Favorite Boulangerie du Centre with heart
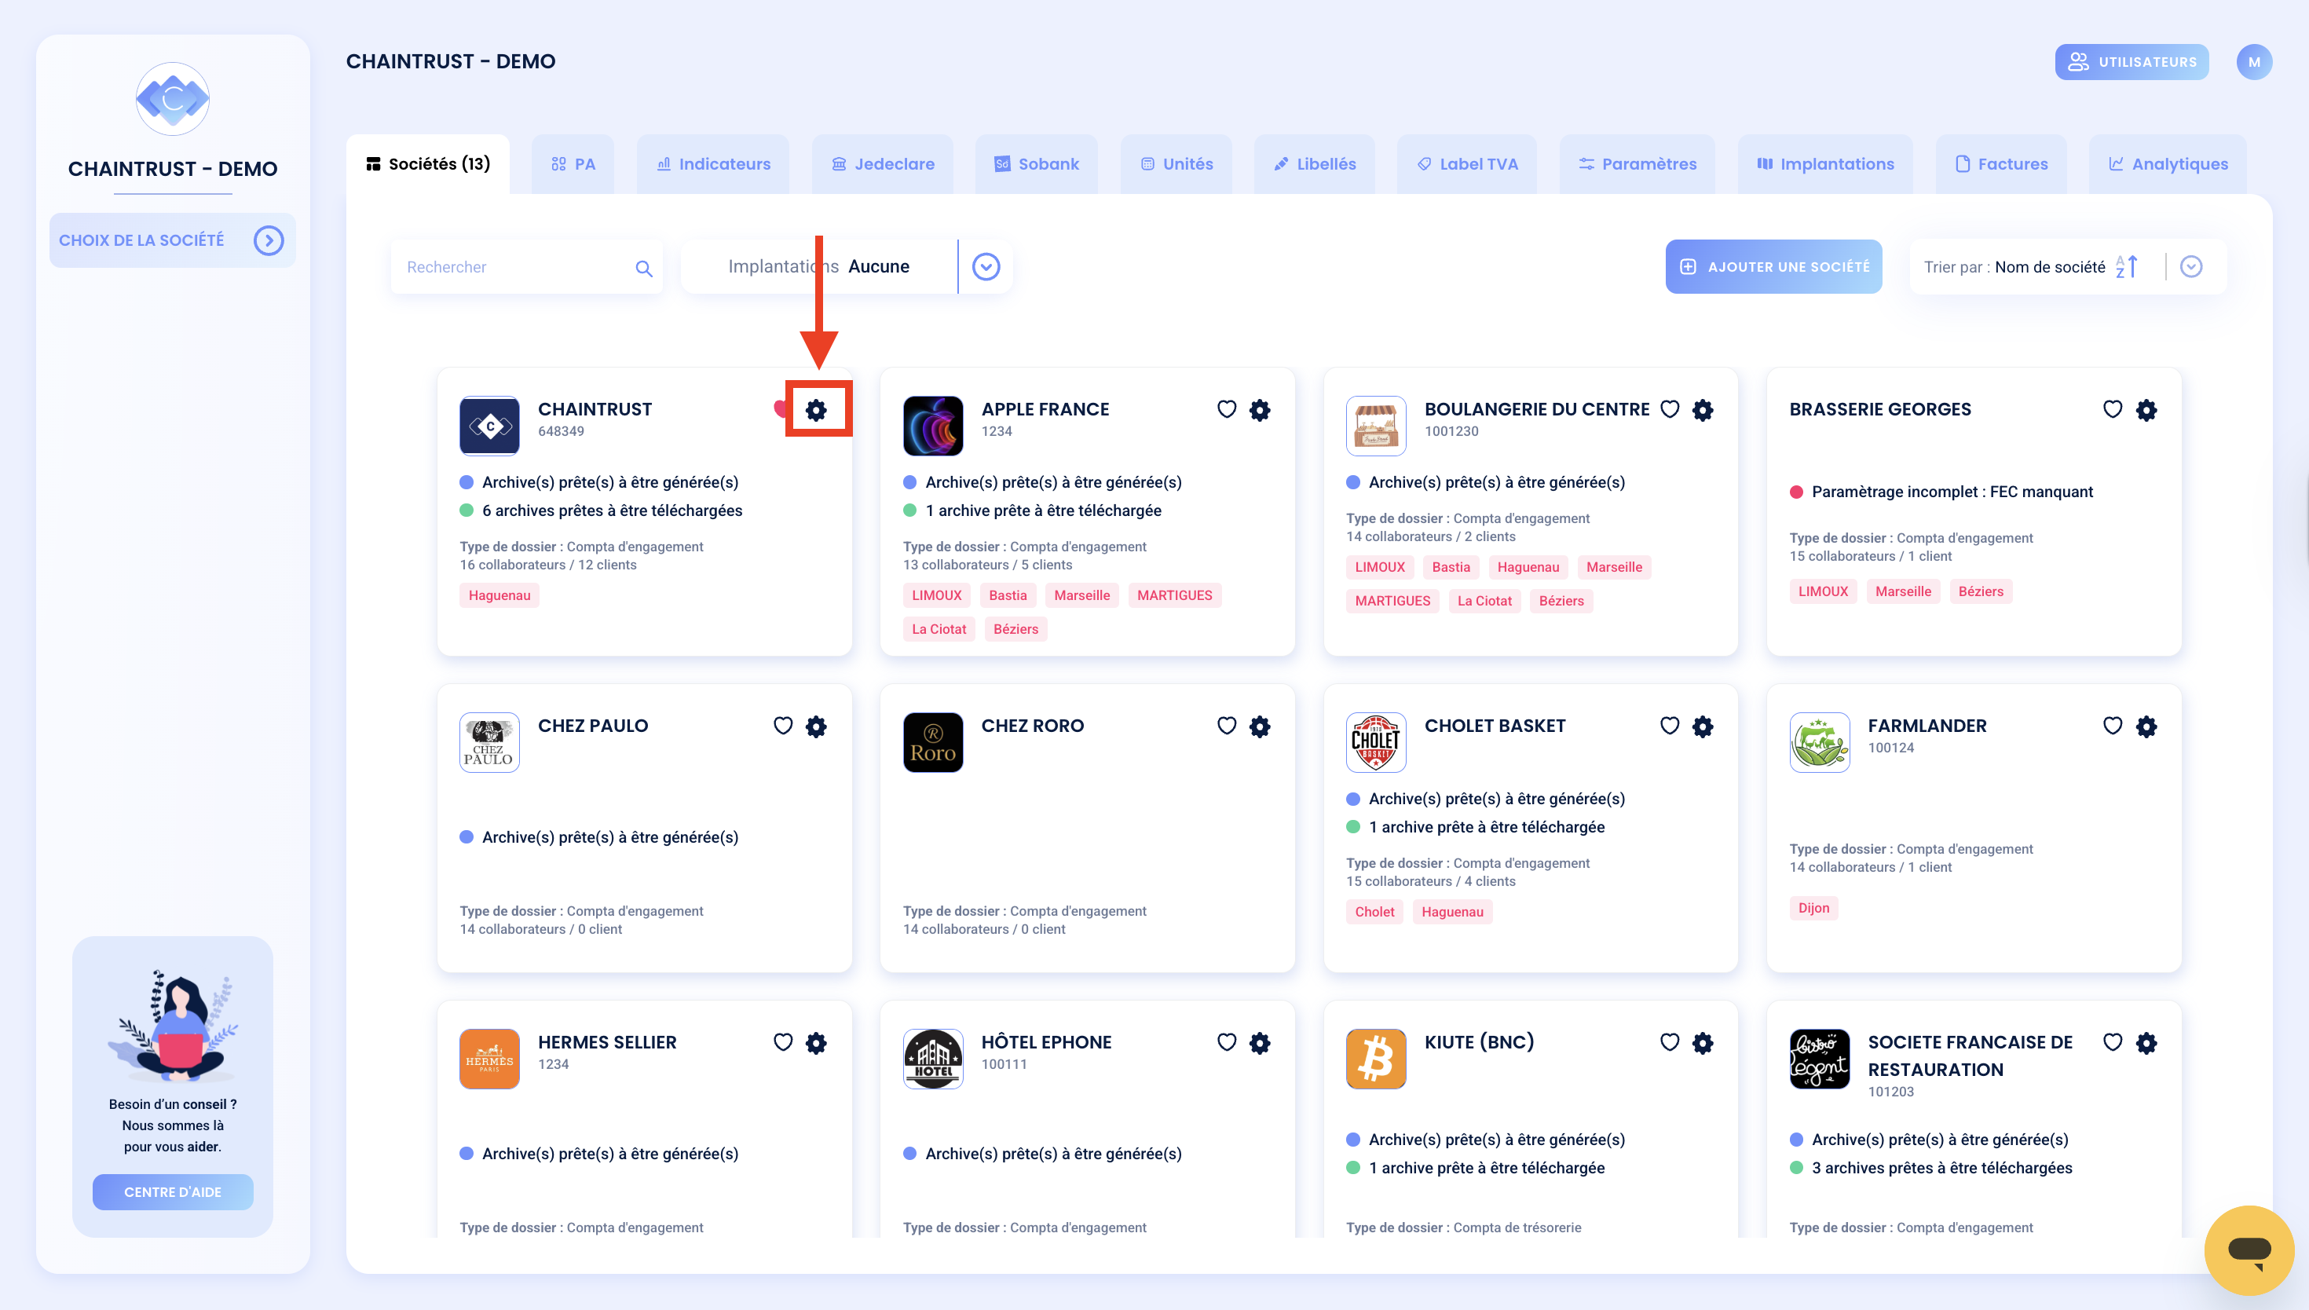The height and width of the screenshot is (1310, 2309). (1670, 409)
